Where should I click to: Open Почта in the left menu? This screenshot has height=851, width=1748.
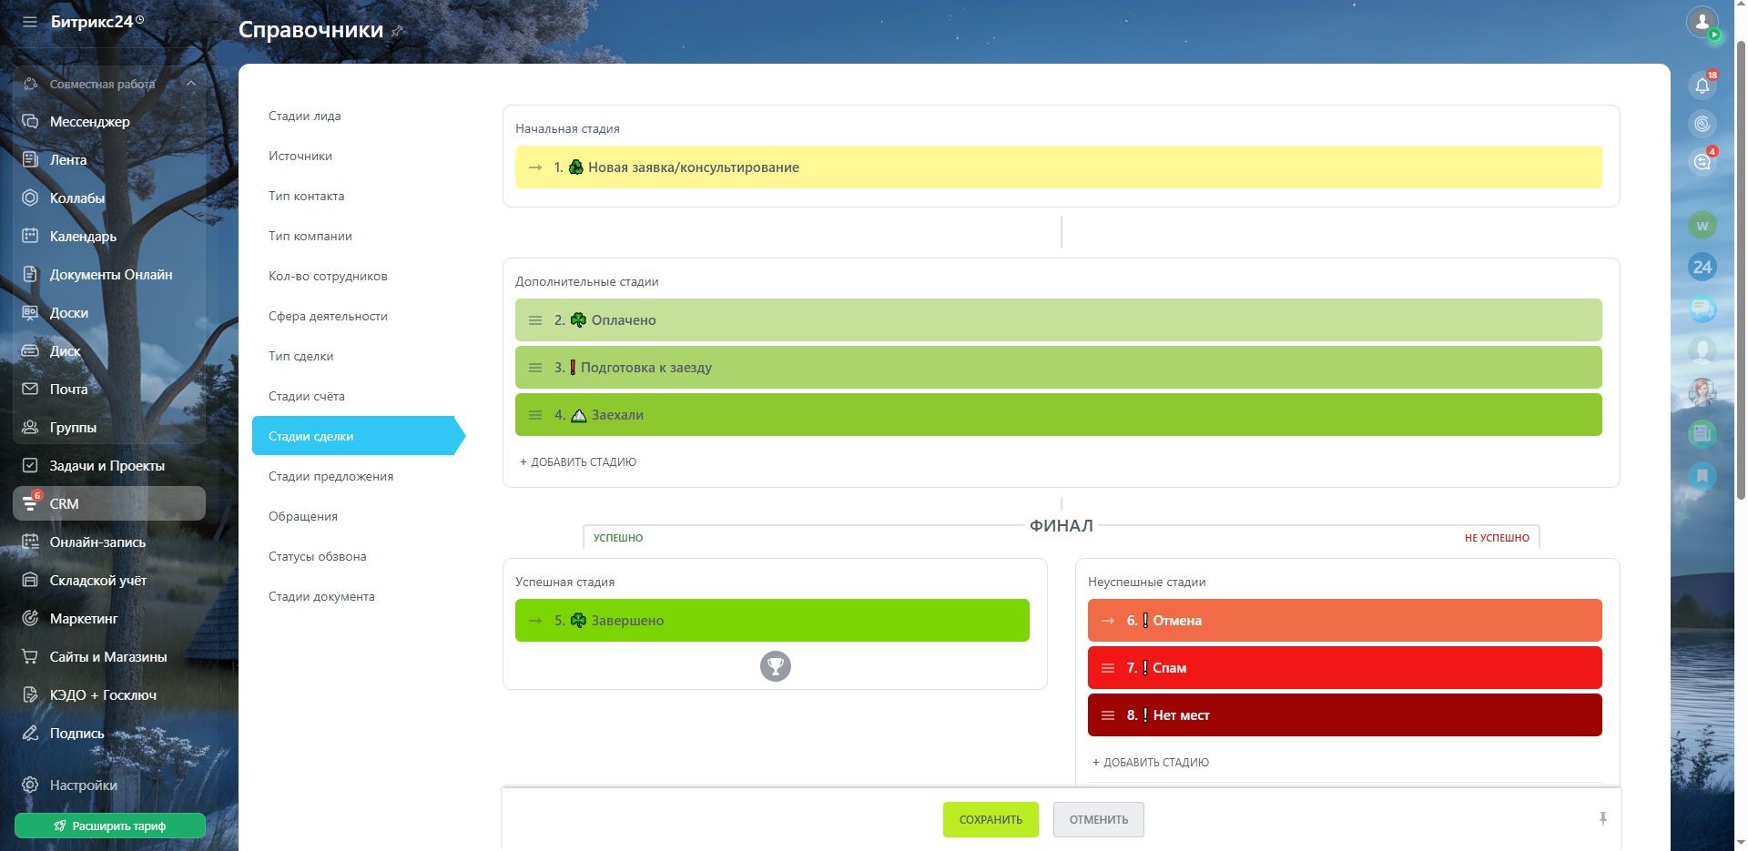(x=109, y=390)
